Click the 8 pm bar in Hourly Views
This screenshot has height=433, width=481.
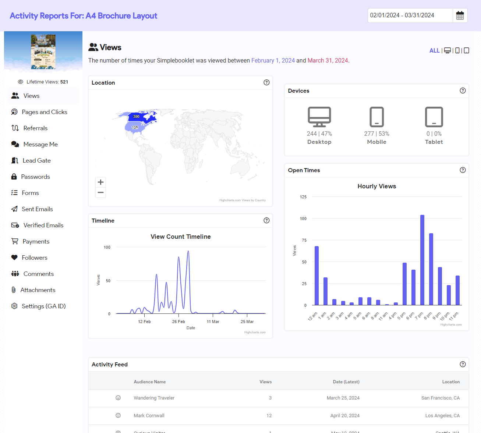[431, 269]
